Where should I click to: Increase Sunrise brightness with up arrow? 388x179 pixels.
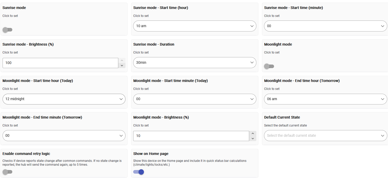coord(122,60)
